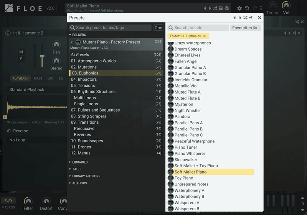Toggle the Reverse switch
The height and width of the screenshot is (215, 307).
[9, 131]
